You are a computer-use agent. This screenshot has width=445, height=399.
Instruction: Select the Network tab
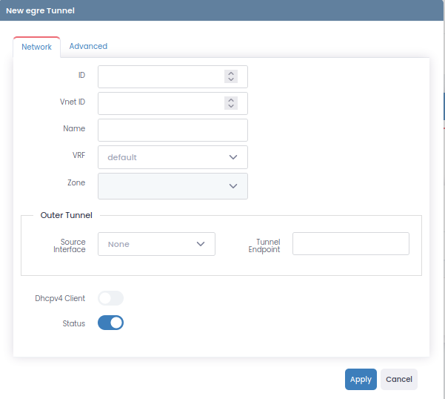point(36,47)
